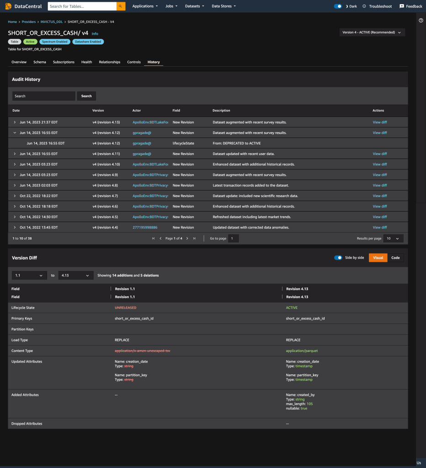The height and width of the screenshot is (468, 426).
Task: Jump to last page of audit history
Action: [x=194, y=239]
